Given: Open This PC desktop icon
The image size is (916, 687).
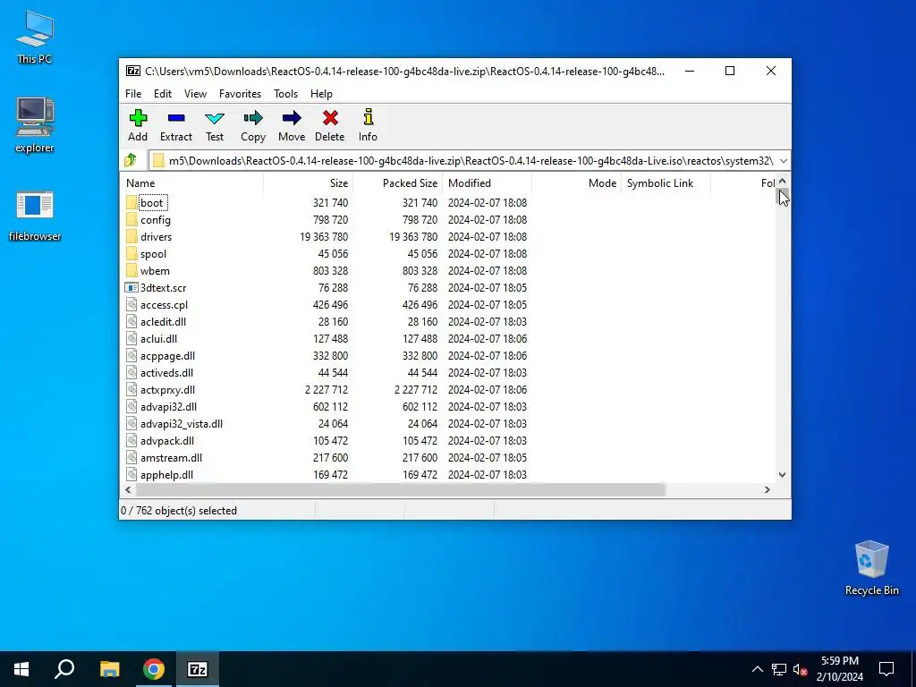Looking at the screenshot, I should pyautogui.click(x=35, y=38).
